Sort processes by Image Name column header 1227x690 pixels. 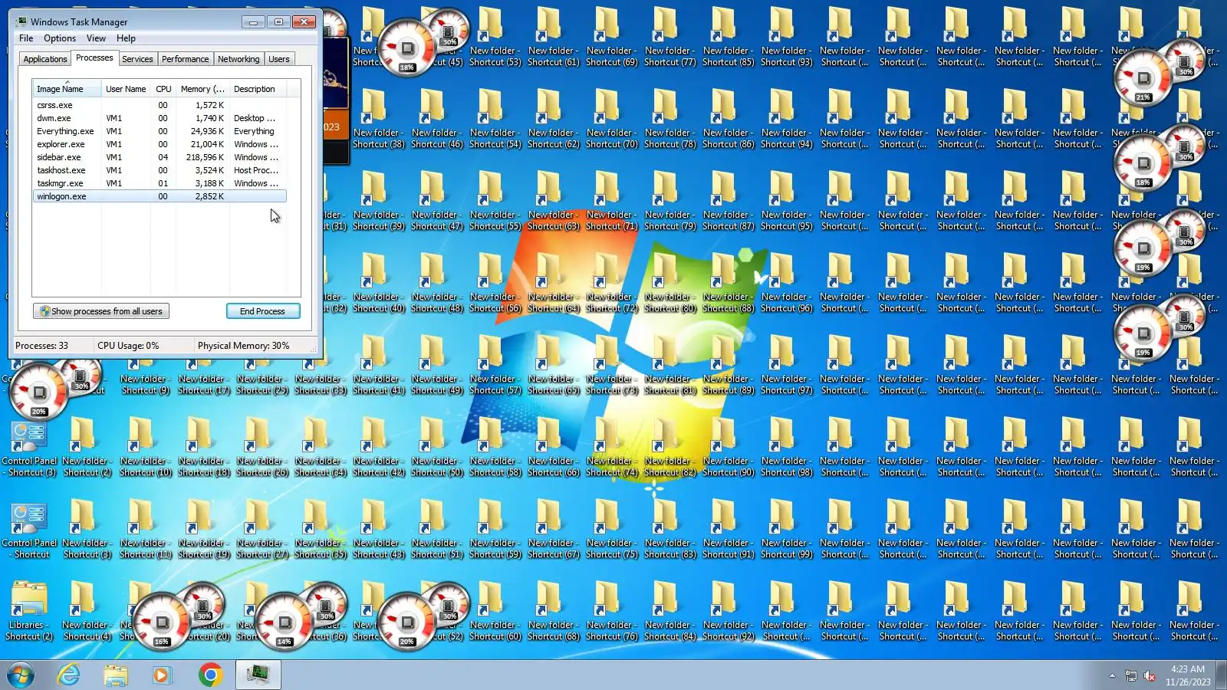(x=67, y=89)
